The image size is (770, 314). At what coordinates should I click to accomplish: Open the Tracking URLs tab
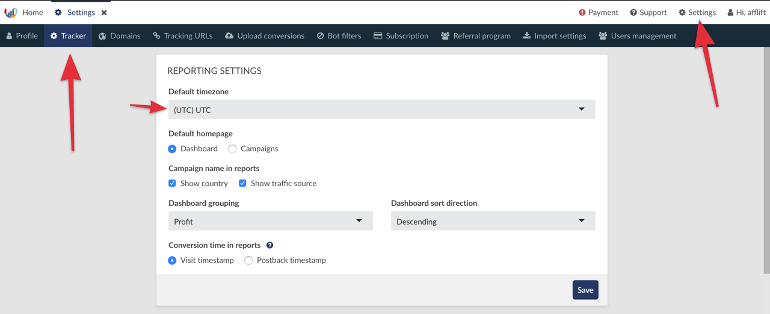tap(183, 35)
